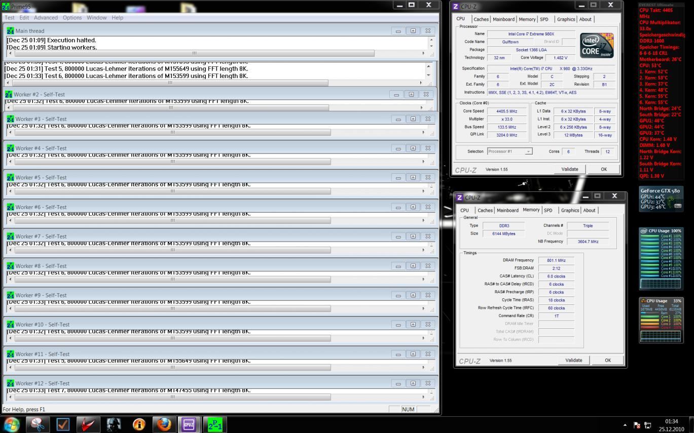The height and width of the screenshot is (433, 694).
Task: Click the Core Speed 4405.5 MHz value
Action: pyautogui.click(x=507, y=111)
